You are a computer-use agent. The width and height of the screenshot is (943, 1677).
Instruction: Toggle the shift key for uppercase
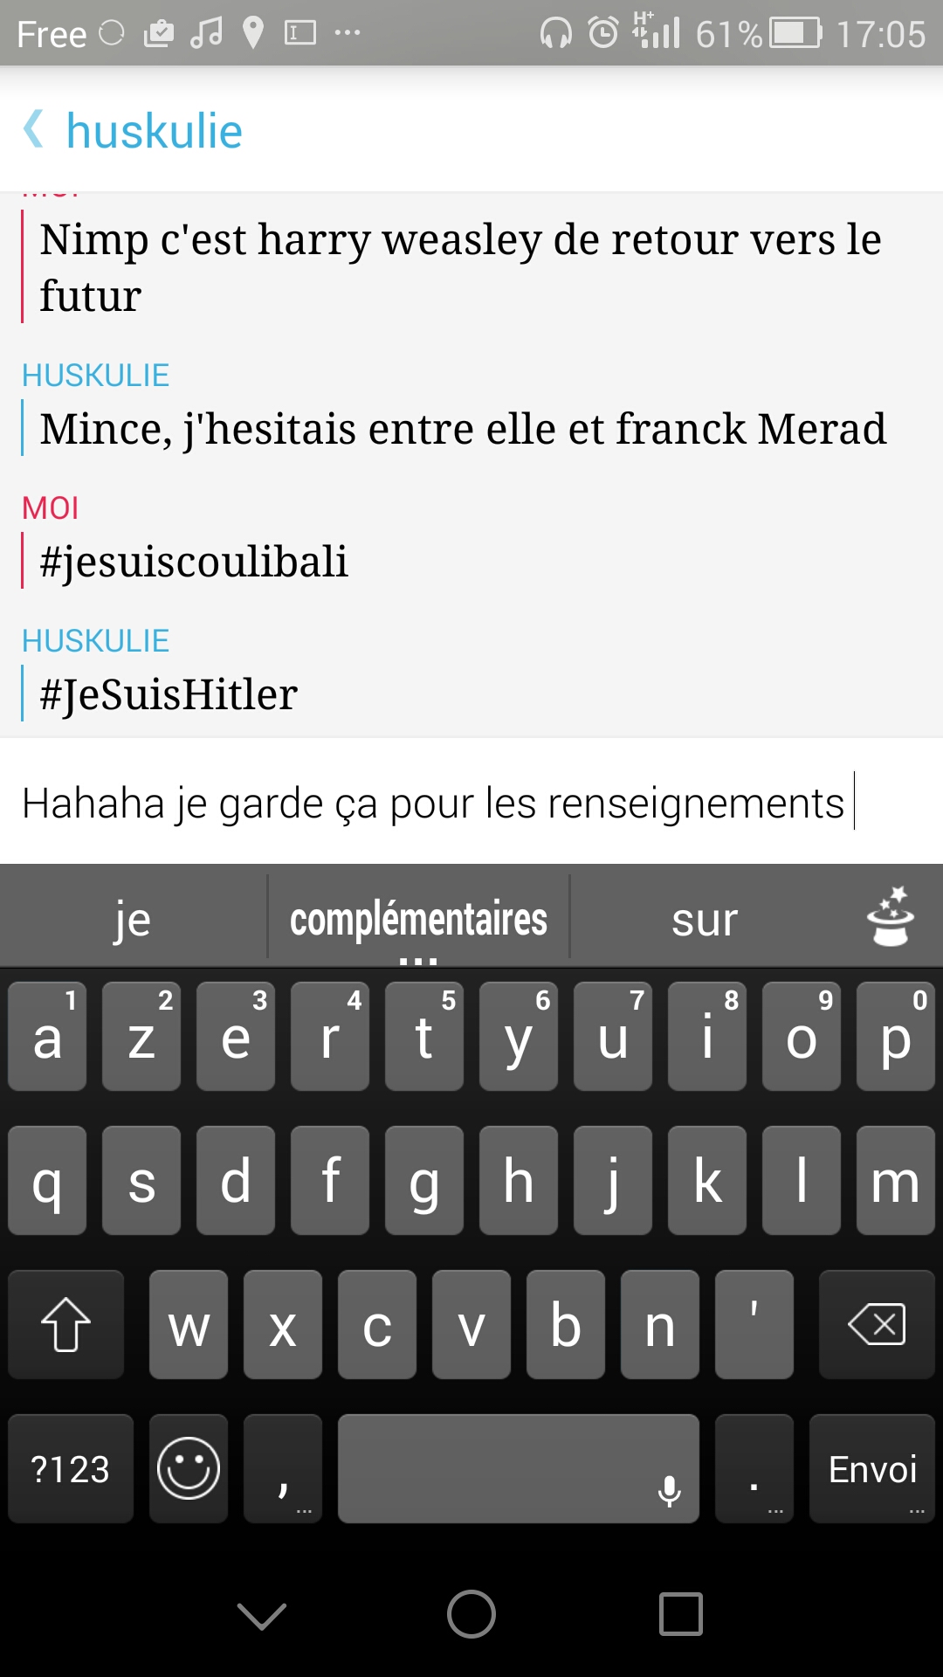coord(66,1325)
